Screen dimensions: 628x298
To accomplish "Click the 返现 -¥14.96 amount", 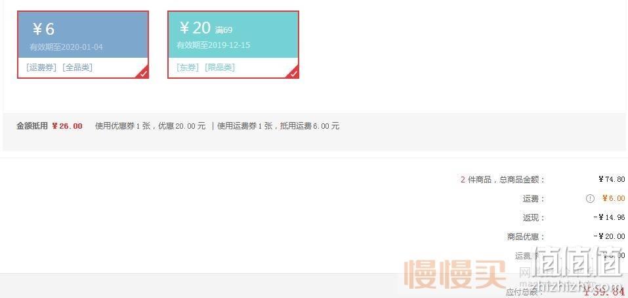I will (609, 217).
